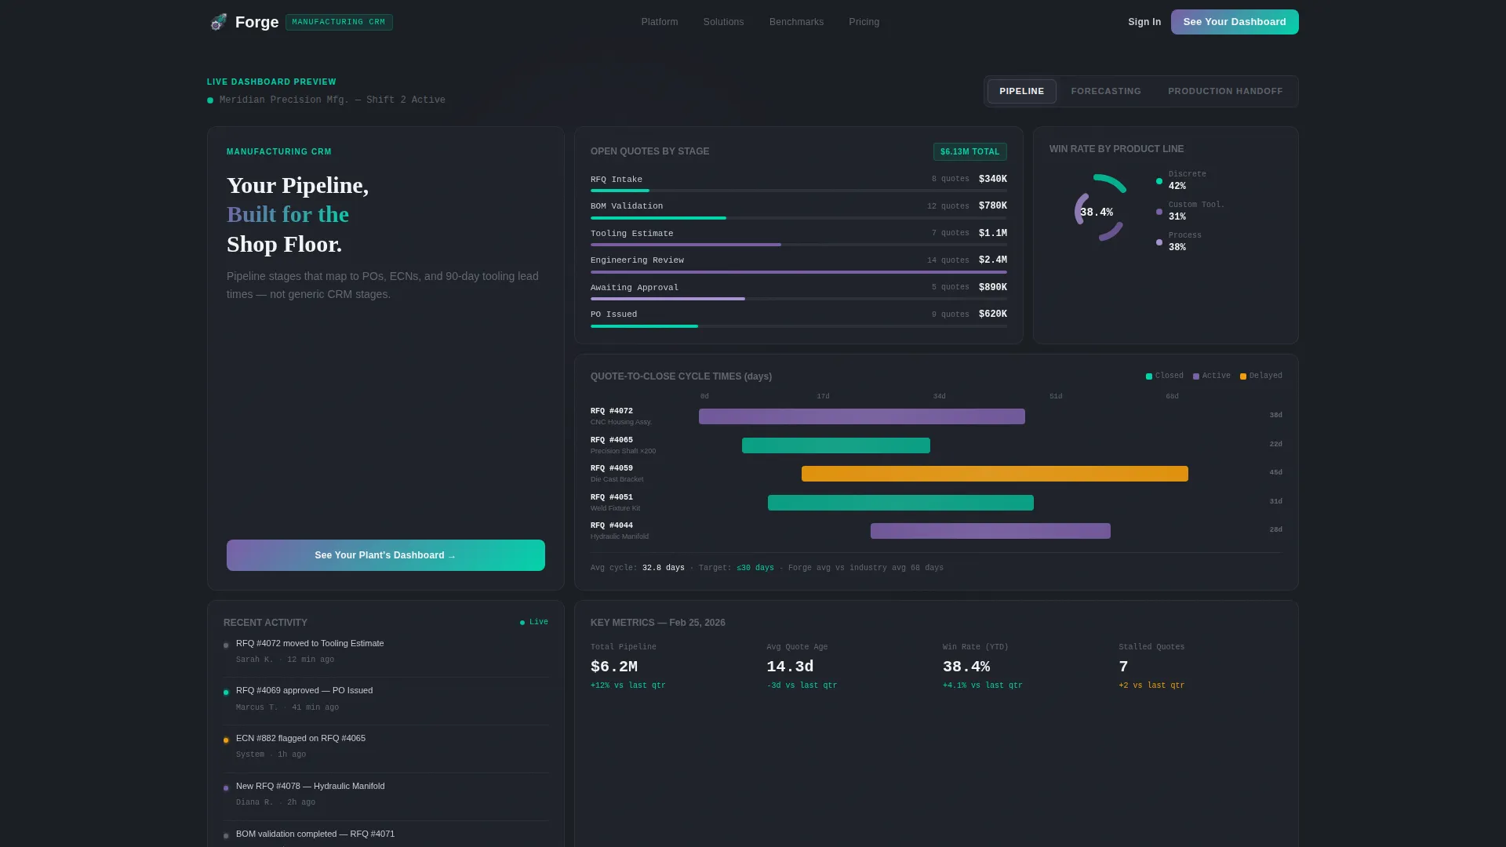Select the RFQ #4072 row label

612,411
